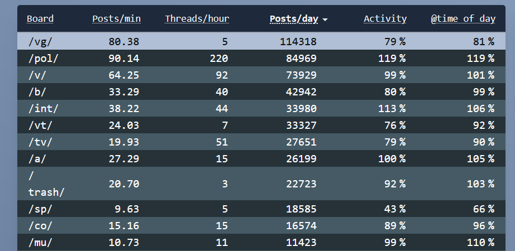This screenshot has width=515, height=251.
Task: Click 33980 posts/day value for /int/
Action: (301, 109)
